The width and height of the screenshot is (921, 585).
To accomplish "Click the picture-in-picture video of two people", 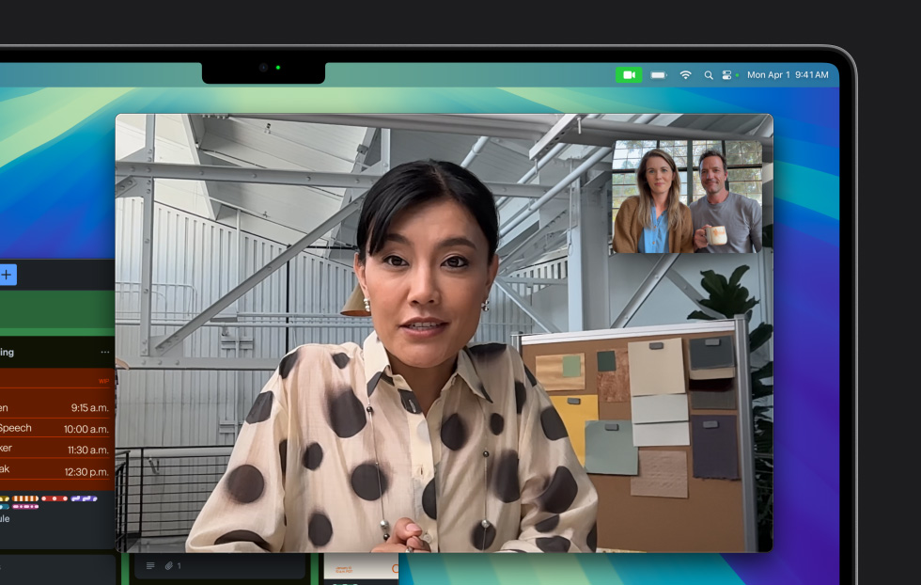I will click(687, 198).
